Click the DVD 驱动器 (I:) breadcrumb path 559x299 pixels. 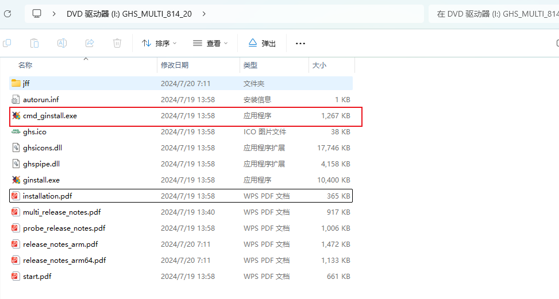[x=129, y=13]
